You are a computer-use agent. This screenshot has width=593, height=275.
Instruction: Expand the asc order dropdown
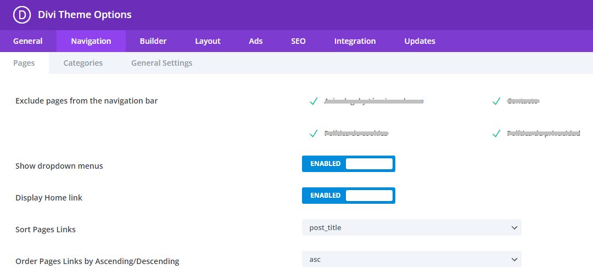tap(411, 259)
